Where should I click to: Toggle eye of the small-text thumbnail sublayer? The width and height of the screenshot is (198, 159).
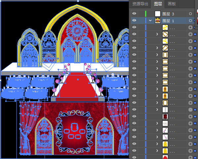(134, 123)
